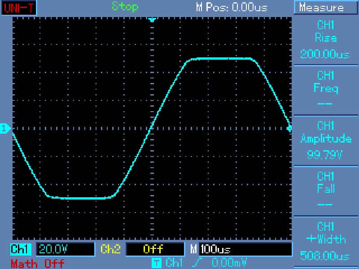
Task: Click the Ch2 Off status field
Action: [155, 249]
